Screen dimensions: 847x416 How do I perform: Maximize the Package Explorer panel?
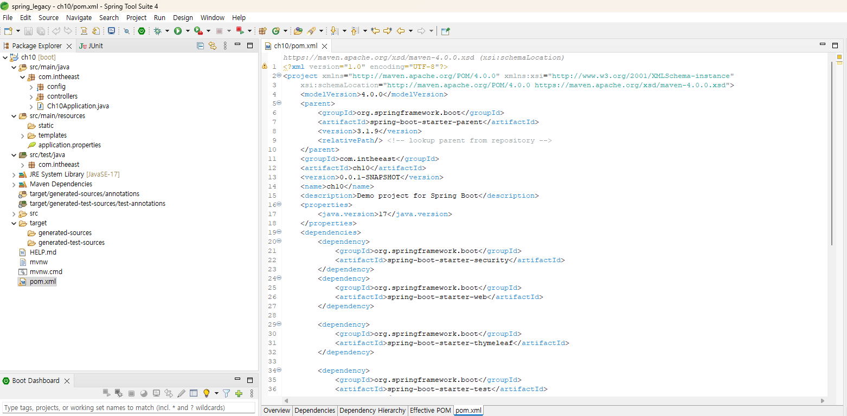(x=250, y=45)
